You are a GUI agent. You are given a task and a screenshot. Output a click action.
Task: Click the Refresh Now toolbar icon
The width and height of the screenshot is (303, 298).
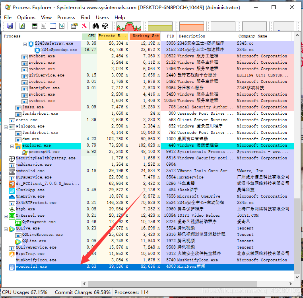click(x=22, y=26)
